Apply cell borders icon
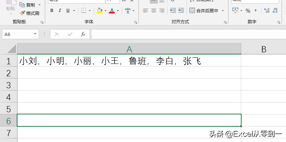 click(83, 11)
